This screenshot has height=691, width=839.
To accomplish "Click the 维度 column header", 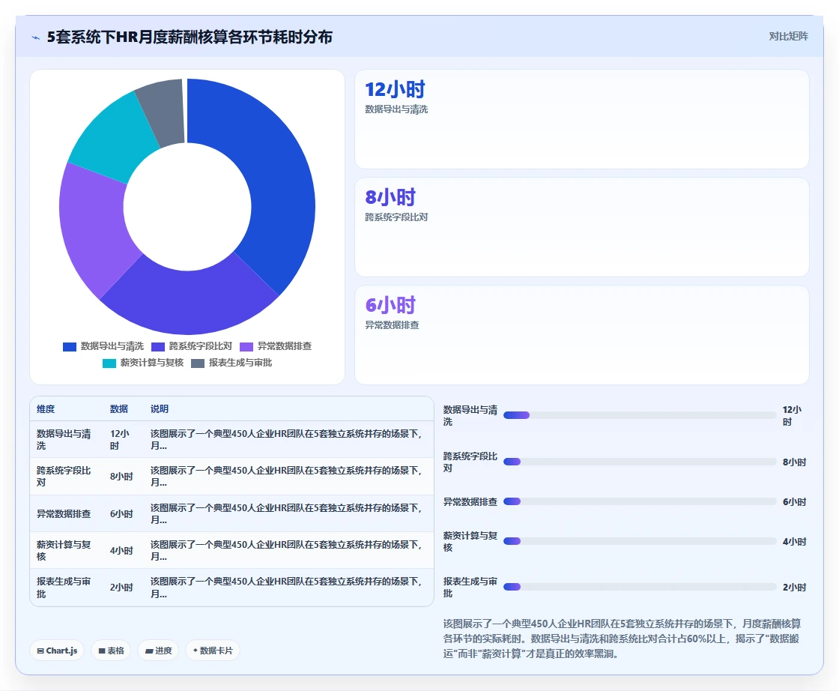I will (x=46, y=409).
